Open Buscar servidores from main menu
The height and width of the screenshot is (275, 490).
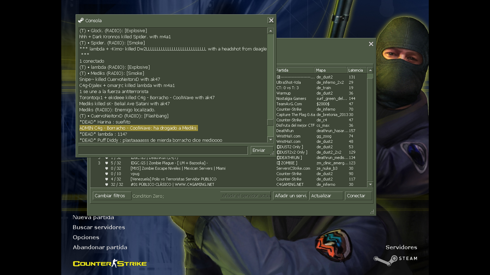(x=99, y=227)
